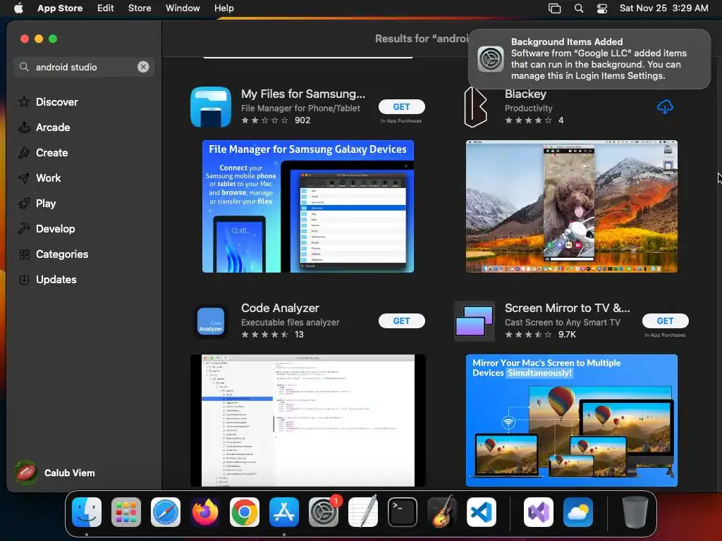722x541 pixels.
Task: Clear the android studio search text
Action: 143,67
